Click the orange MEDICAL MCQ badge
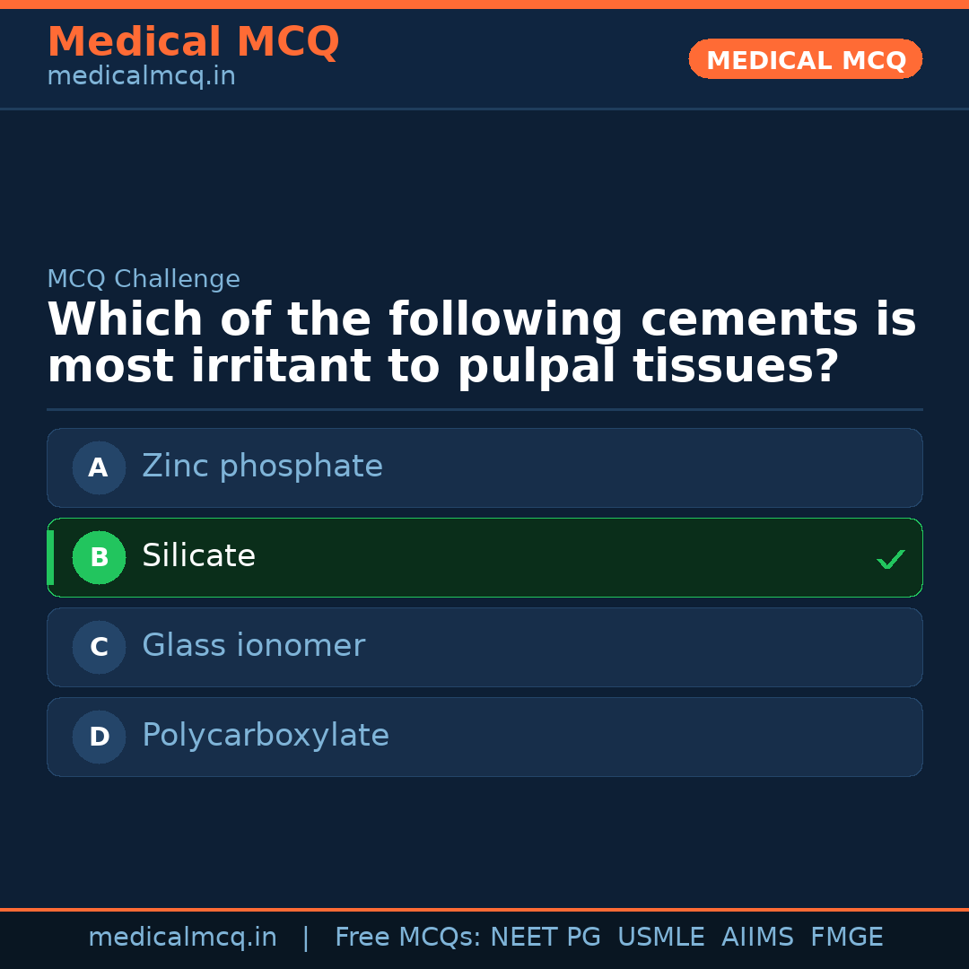 (x=805, y=59)
